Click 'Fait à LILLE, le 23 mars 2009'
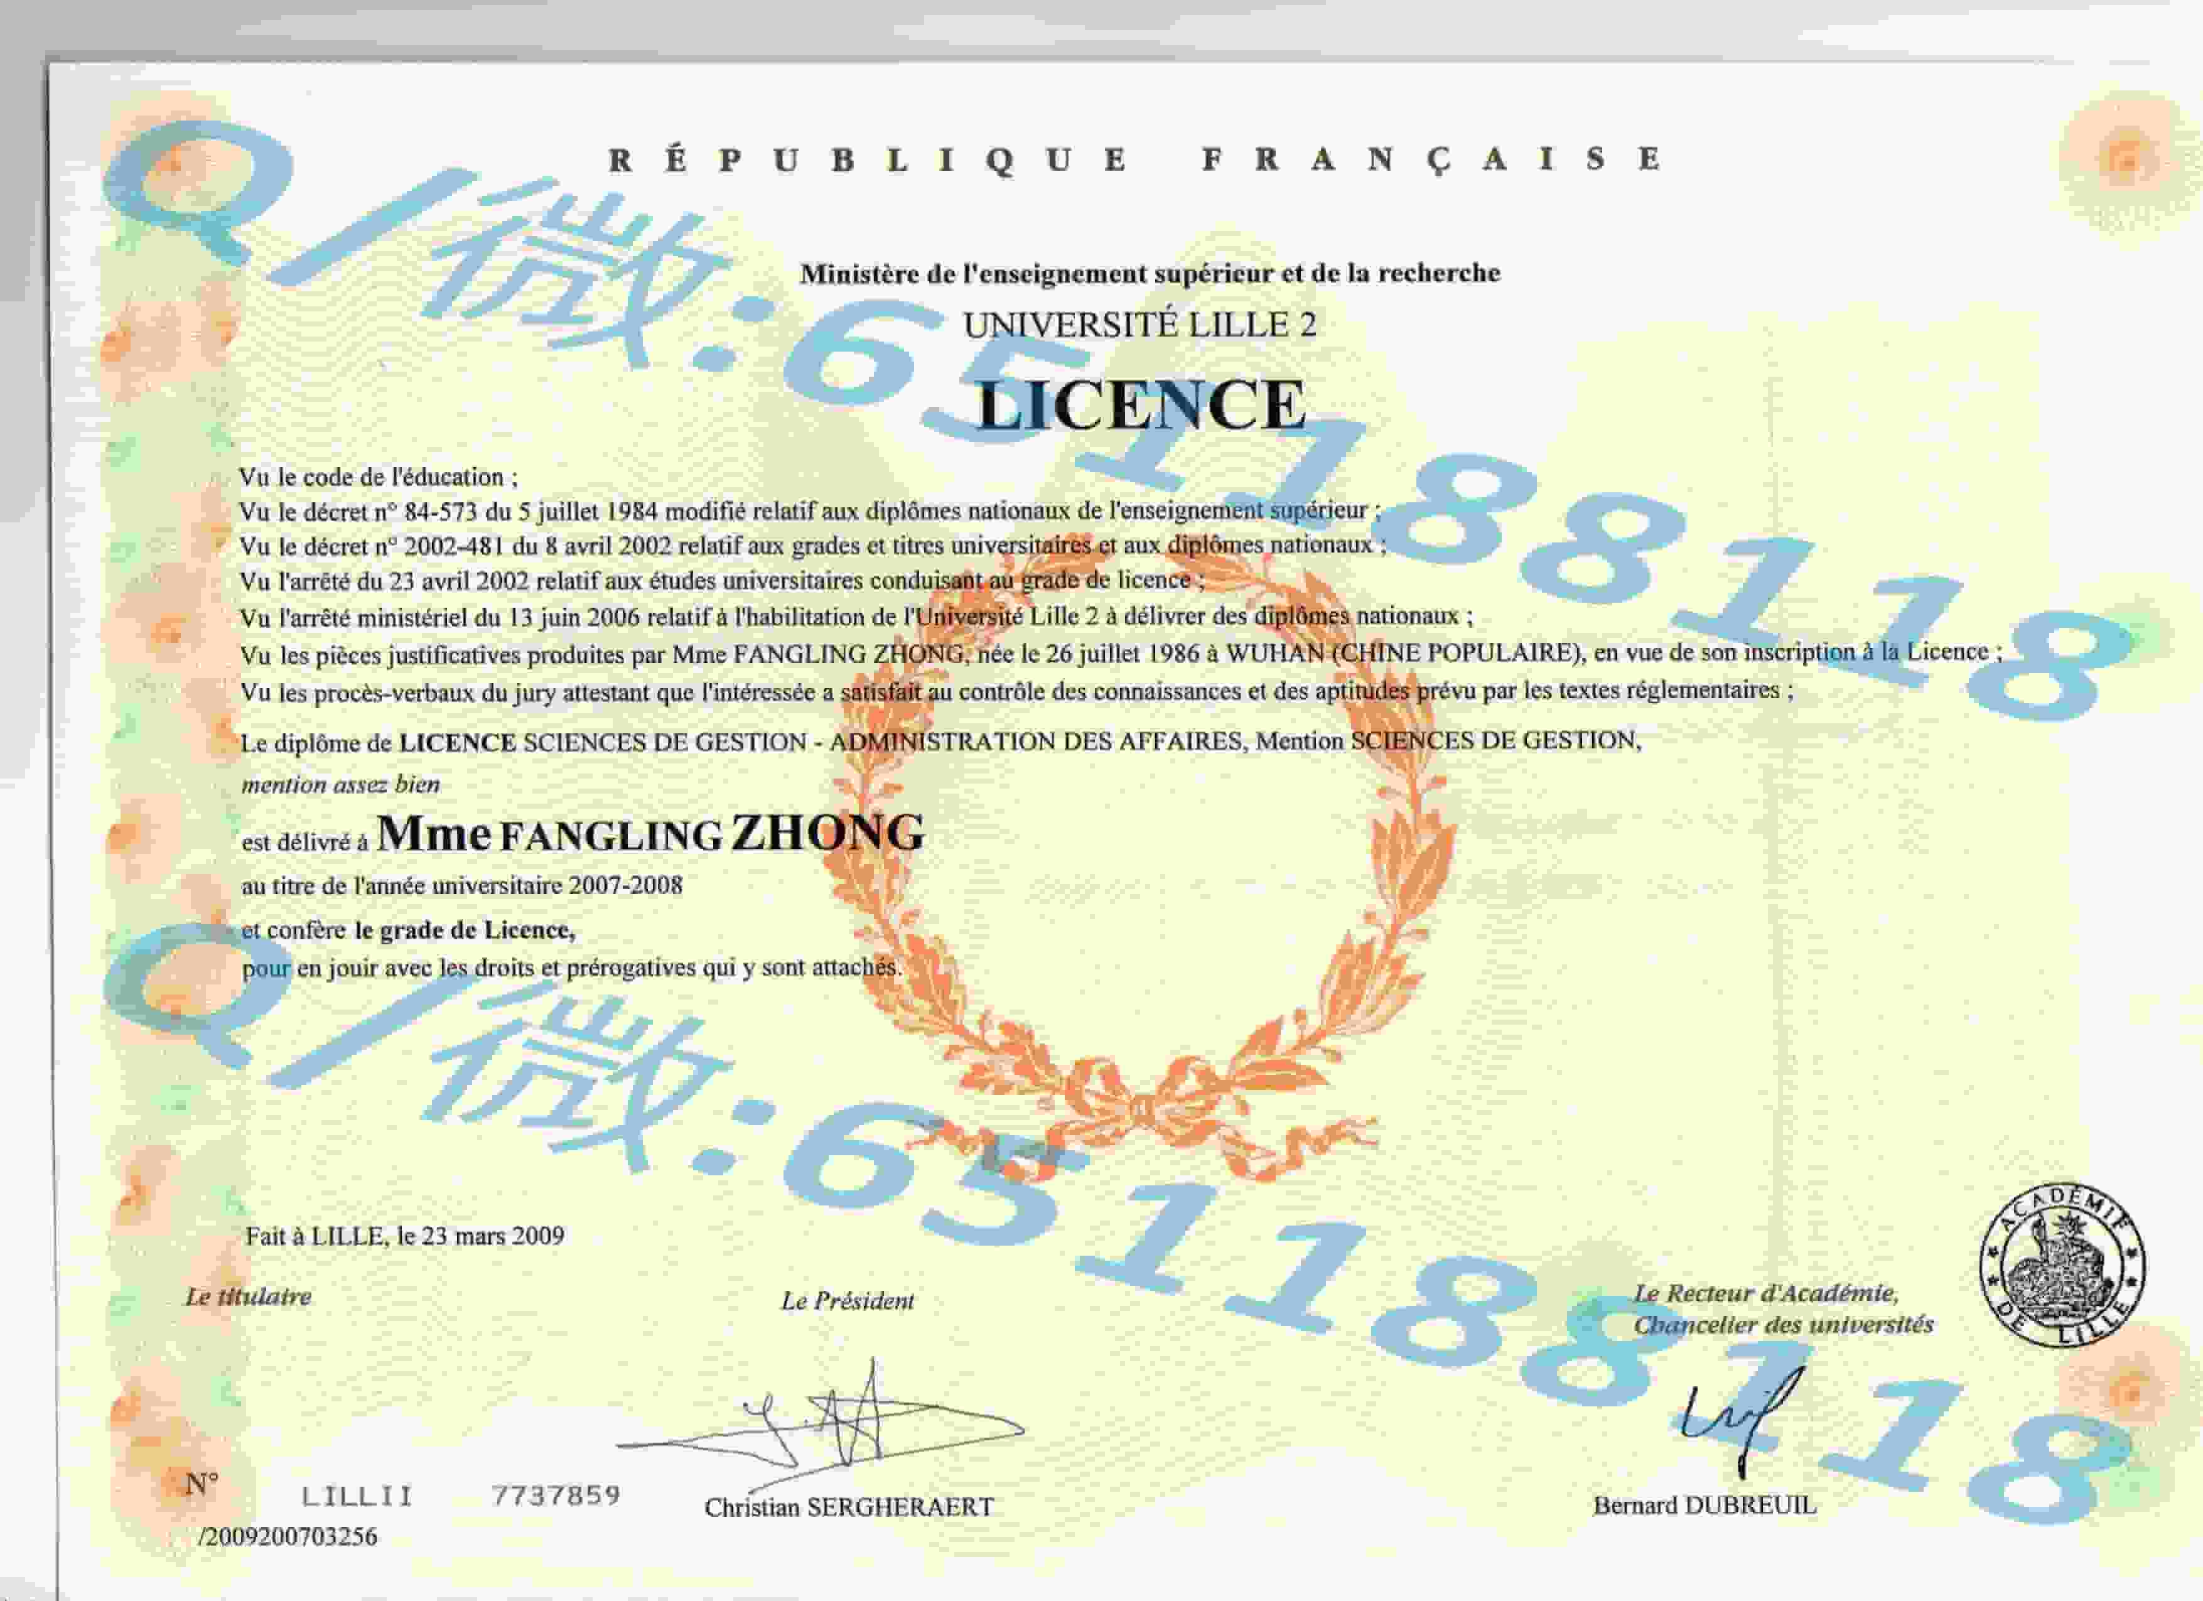Image resolution: width=2203 pixels, height=1601 pixels. tap(405, 1236)
